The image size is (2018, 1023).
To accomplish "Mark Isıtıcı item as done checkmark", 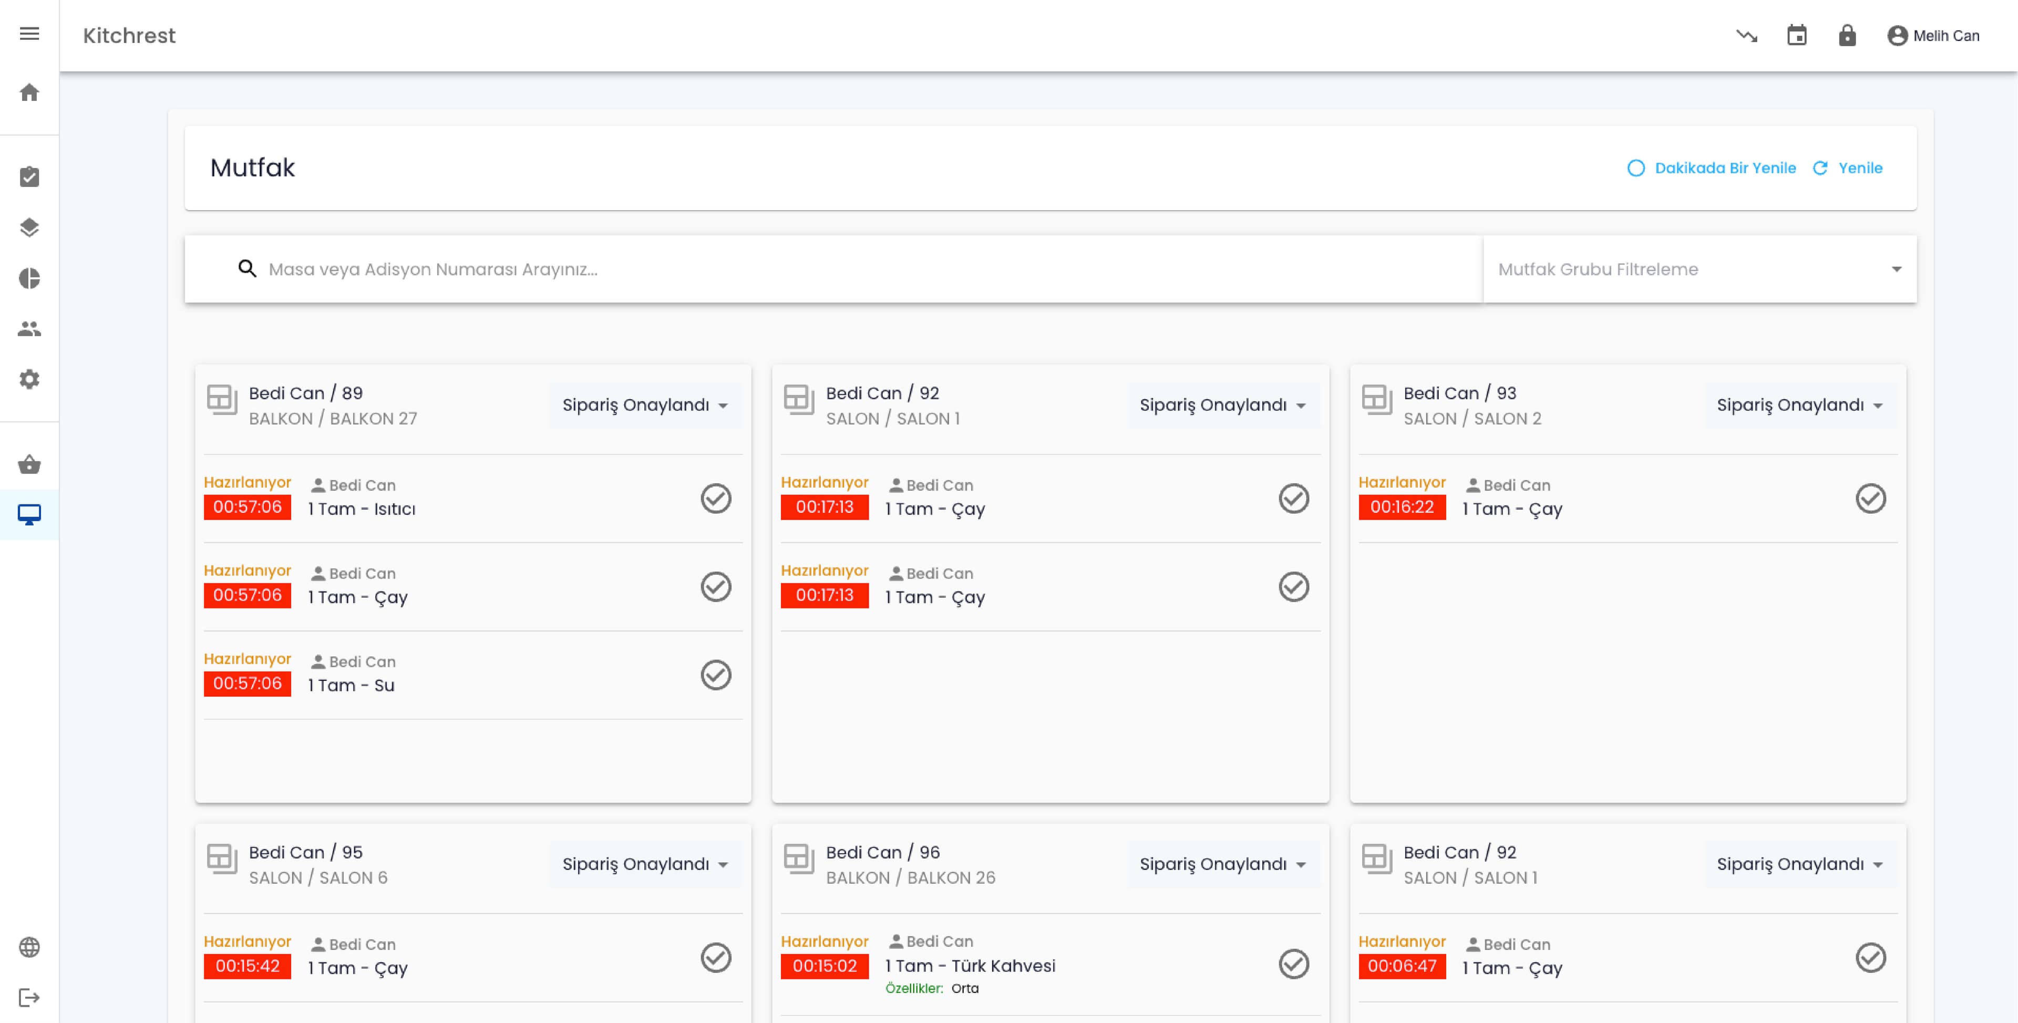I will (715, 498).
